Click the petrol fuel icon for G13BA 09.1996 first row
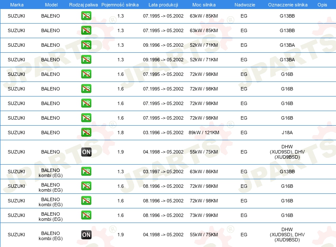This screenshot has height=247, width=336. pos(86,45)
